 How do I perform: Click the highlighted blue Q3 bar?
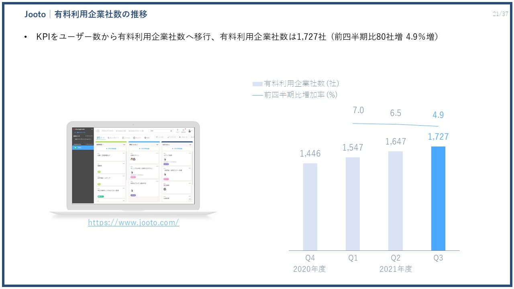tap(438, 199)
